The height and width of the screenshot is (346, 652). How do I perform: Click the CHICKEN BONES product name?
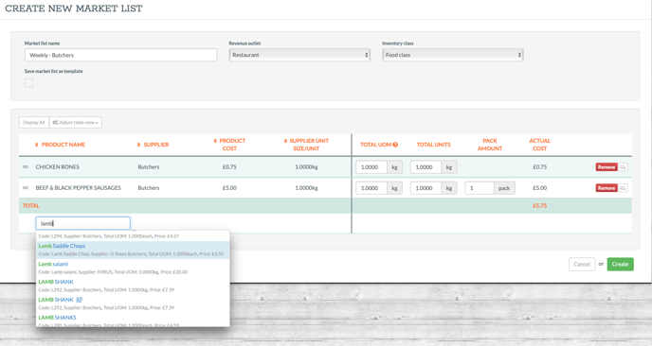click(58, 166)
